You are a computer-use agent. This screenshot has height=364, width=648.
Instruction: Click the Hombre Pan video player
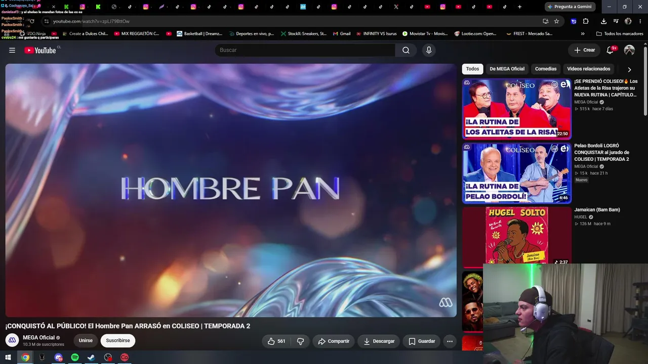231,190
